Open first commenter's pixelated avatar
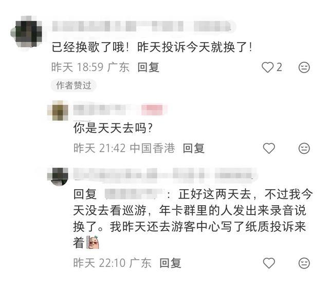329x286 pixels. [x=26, y=32]
